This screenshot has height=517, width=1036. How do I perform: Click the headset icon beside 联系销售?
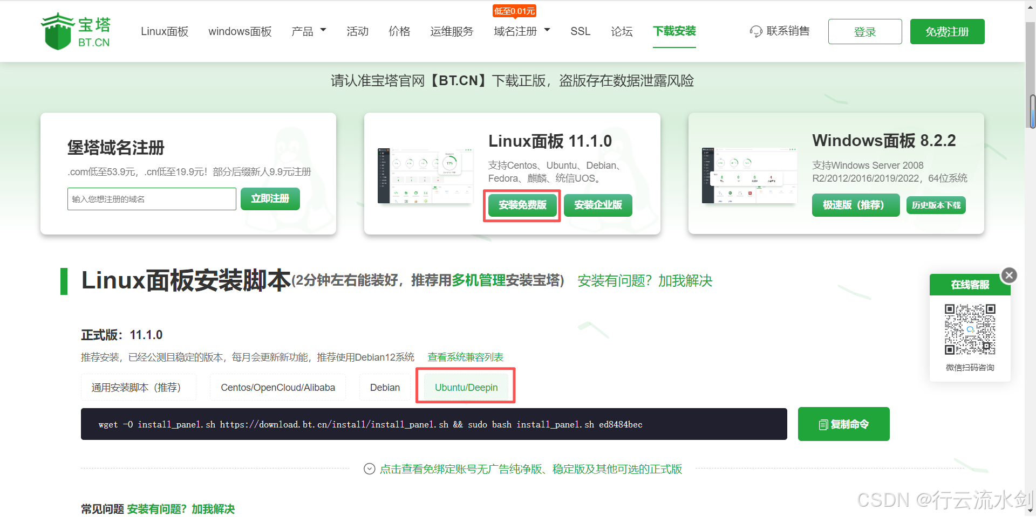pos(756,31)
